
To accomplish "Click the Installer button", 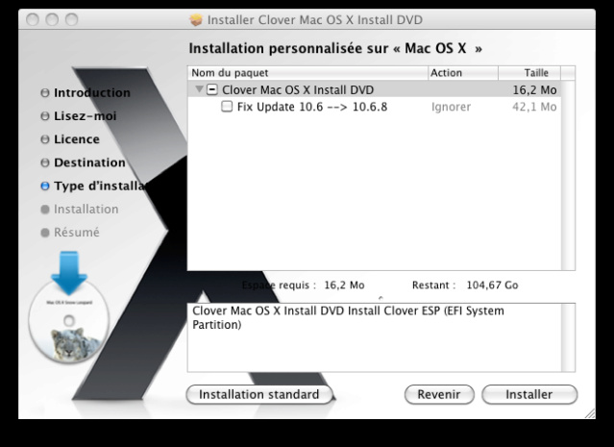I will (529, 394).
